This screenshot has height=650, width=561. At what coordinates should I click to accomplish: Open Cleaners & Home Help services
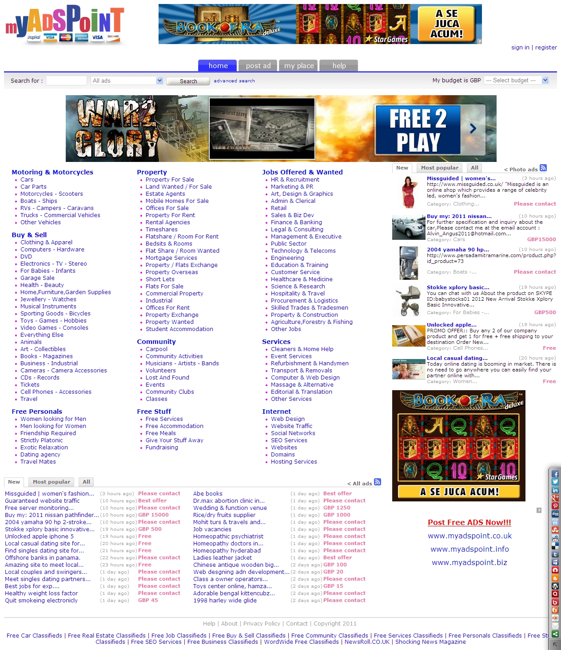coord(302,349)
